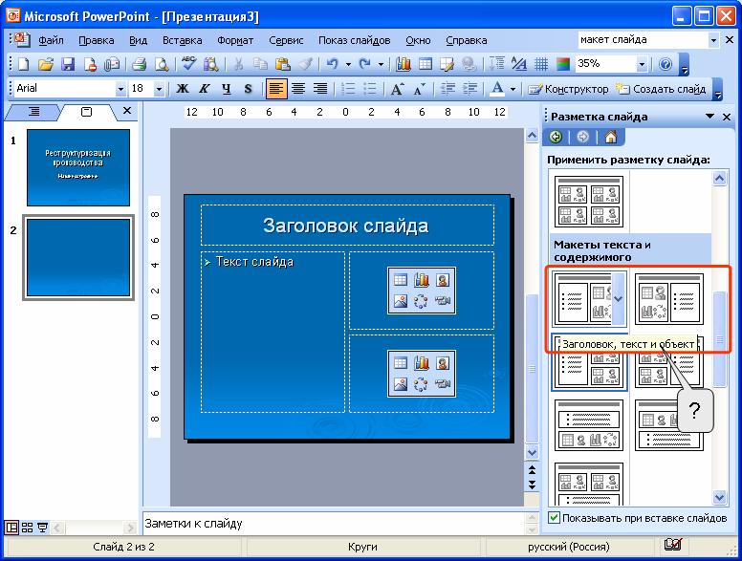Apply text shadow S button
Viewport: 742px width, 561px height.
(x=248, y=89)
